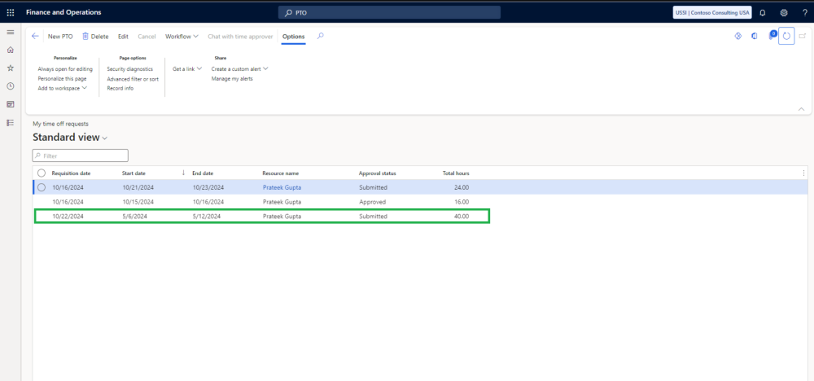Open Security diagnostics option
Screen dimensions: 814x381
click(129, 68)
